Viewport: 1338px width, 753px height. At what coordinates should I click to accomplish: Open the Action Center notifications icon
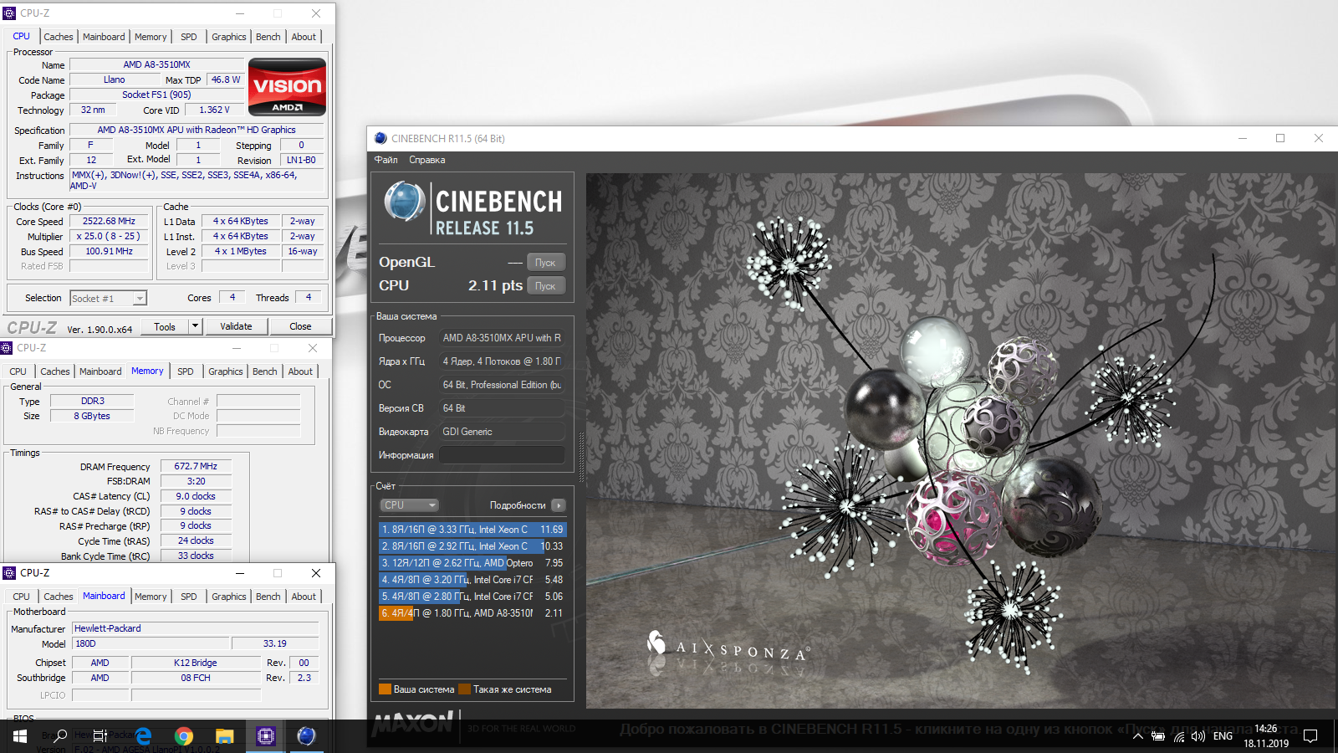click(1310, 736)
